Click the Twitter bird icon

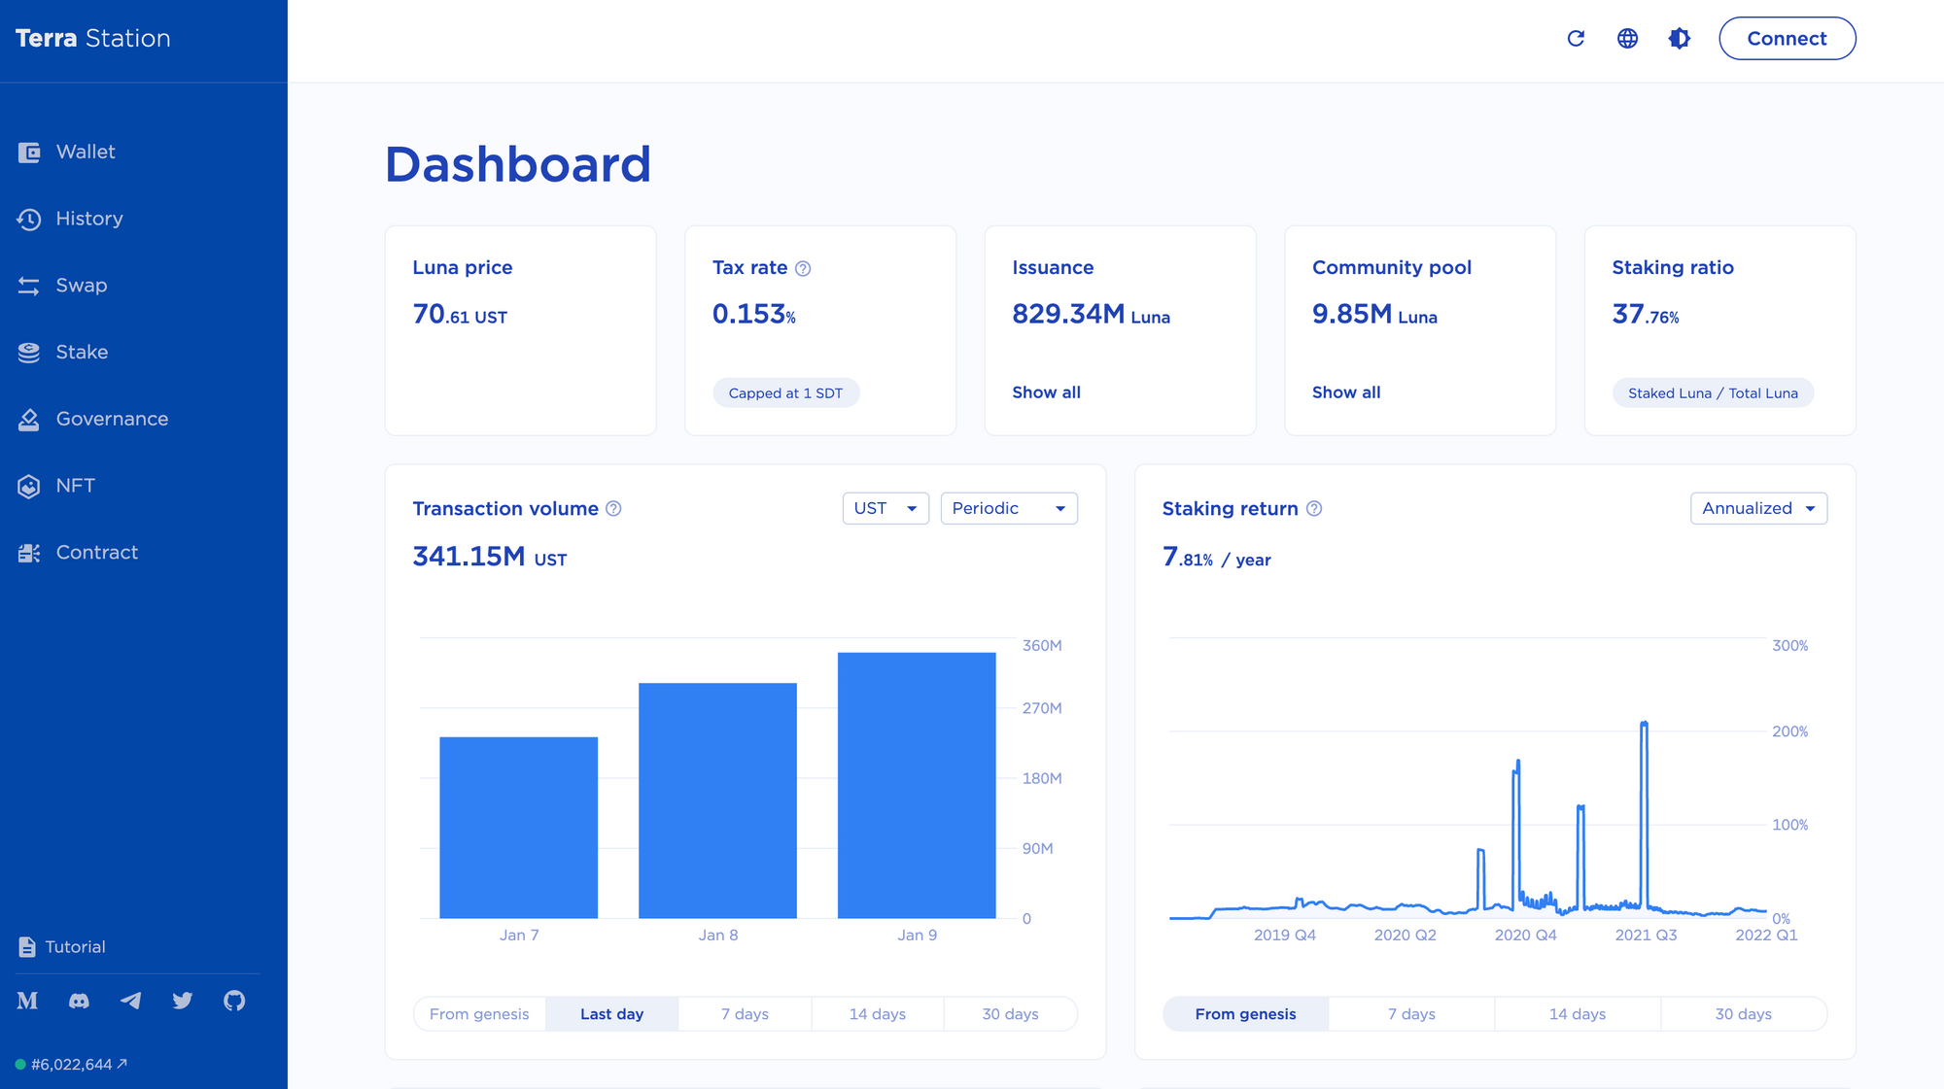coord(183,1001)
